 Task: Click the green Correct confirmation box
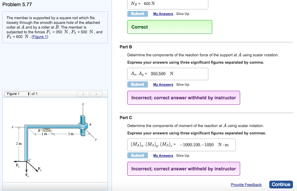(169, 27)
